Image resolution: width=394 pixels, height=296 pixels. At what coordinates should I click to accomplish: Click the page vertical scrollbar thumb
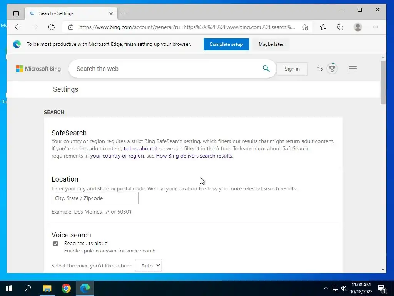click(383, 82)
